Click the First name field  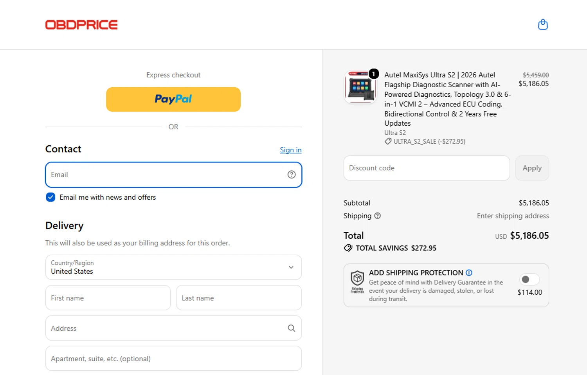click(x=108, y=298)
